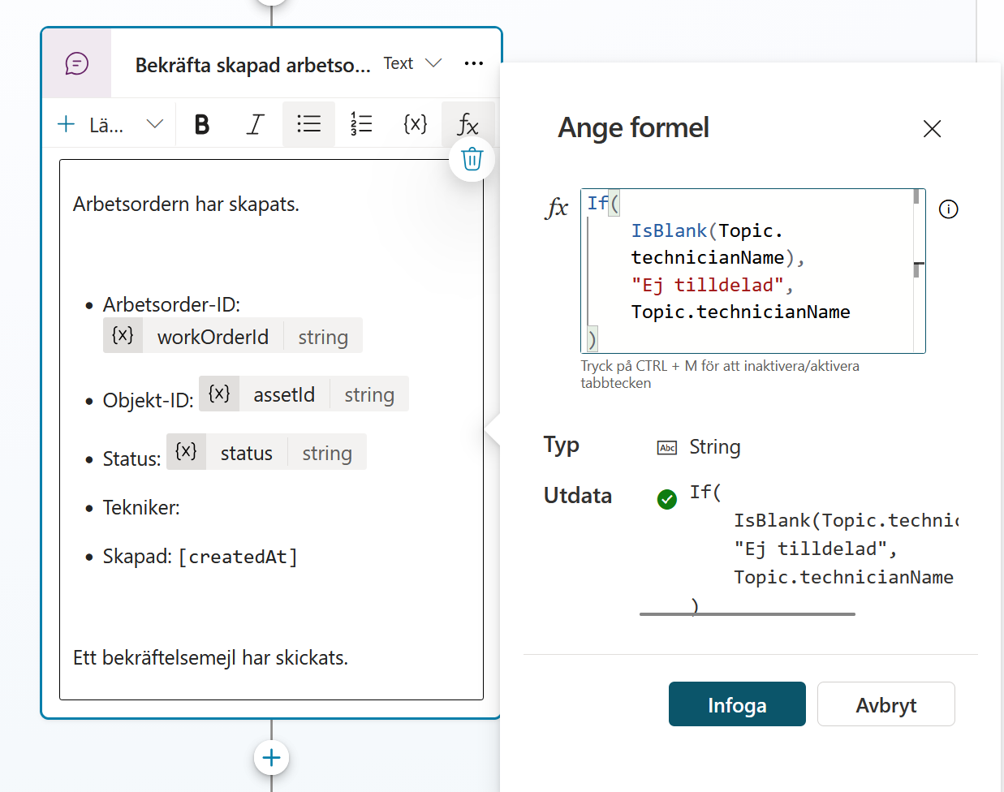Expand the Lä... add dropdown chevron
Viewport: 1004px width, 792px height.
click(x=154, y=124)
